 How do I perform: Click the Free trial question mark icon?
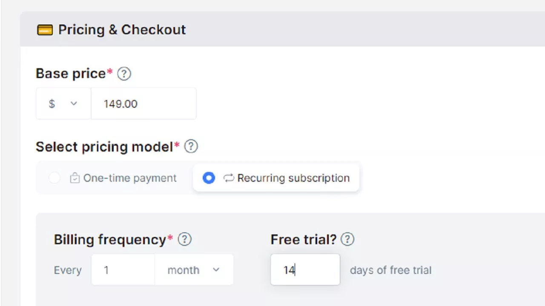(x=347, y=239)
